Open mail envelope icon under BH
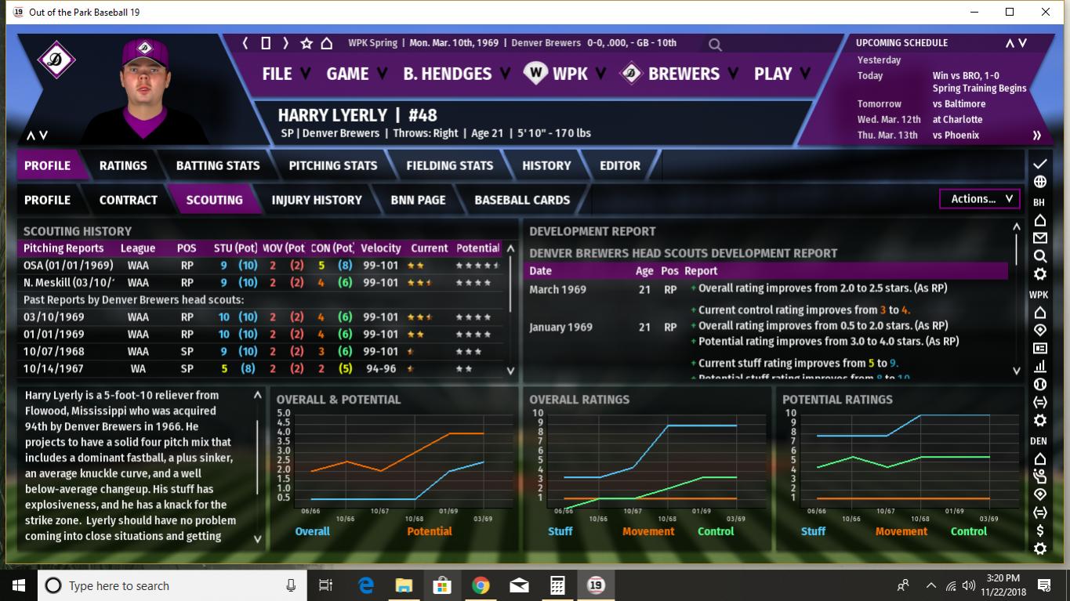The width and height of the screenshot is (1070, 601). [1039, 238]
